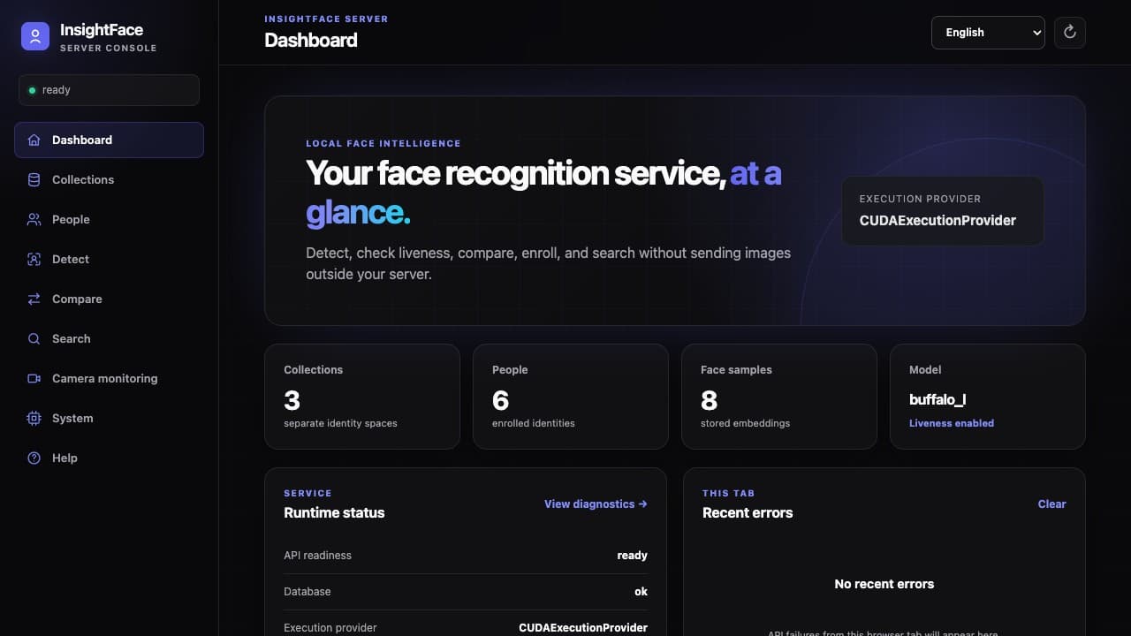
Task: Click the Database row label
Action: [307, 592]
